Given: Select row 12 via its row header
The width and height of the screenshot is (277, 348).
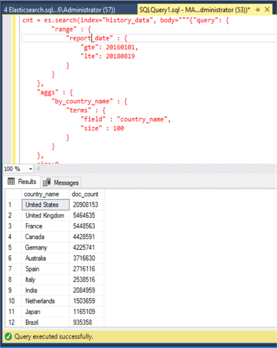Looking at the screenshot, I should point(13,322).
